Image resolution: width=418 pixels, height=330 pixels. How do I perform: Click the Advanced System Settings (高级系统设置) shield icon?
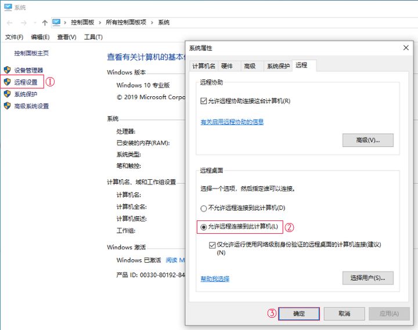tap(7, 106)
